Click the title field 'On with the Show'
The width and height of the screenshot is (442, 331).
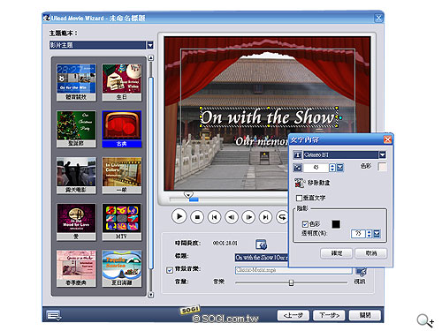coord(262,258)
